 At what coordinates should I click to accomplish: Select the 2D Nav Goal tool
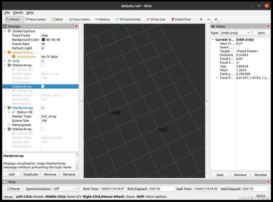coord(156,19)
